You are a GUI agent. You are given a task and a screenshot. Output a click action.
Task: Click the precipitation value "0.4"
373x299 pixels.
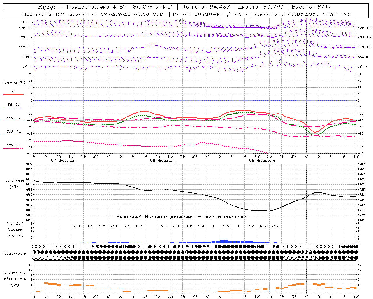[x=201, y=226]
